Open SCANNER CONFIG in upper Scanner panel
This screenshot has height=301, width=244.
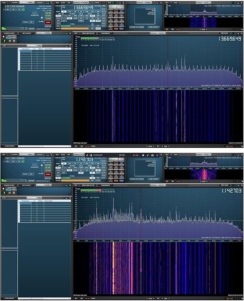coord(9,33)
